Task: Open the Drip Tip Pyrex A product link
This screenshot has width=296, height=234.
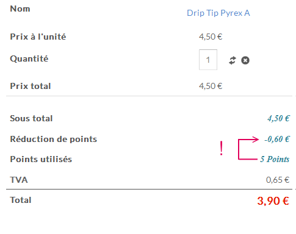Action: (x=218, y=13)
